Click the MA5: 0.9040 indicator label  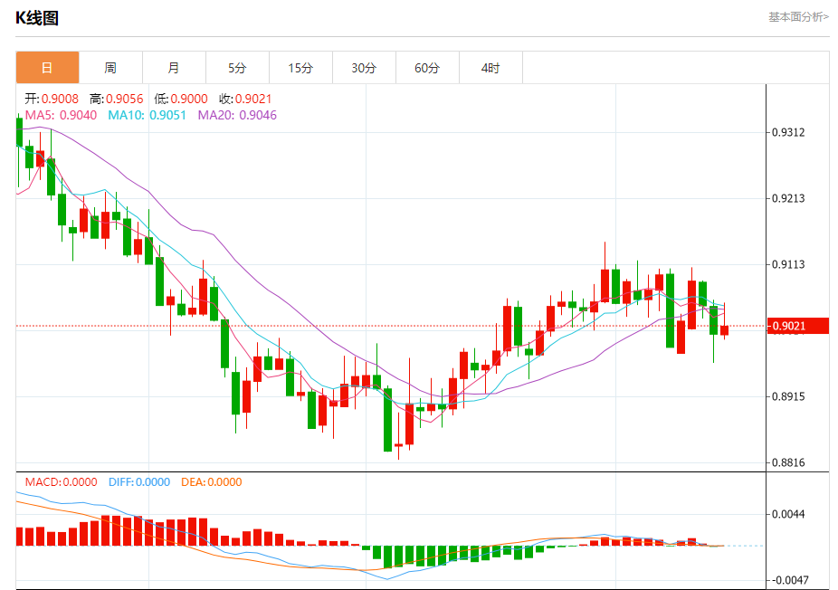coord(61,116)
